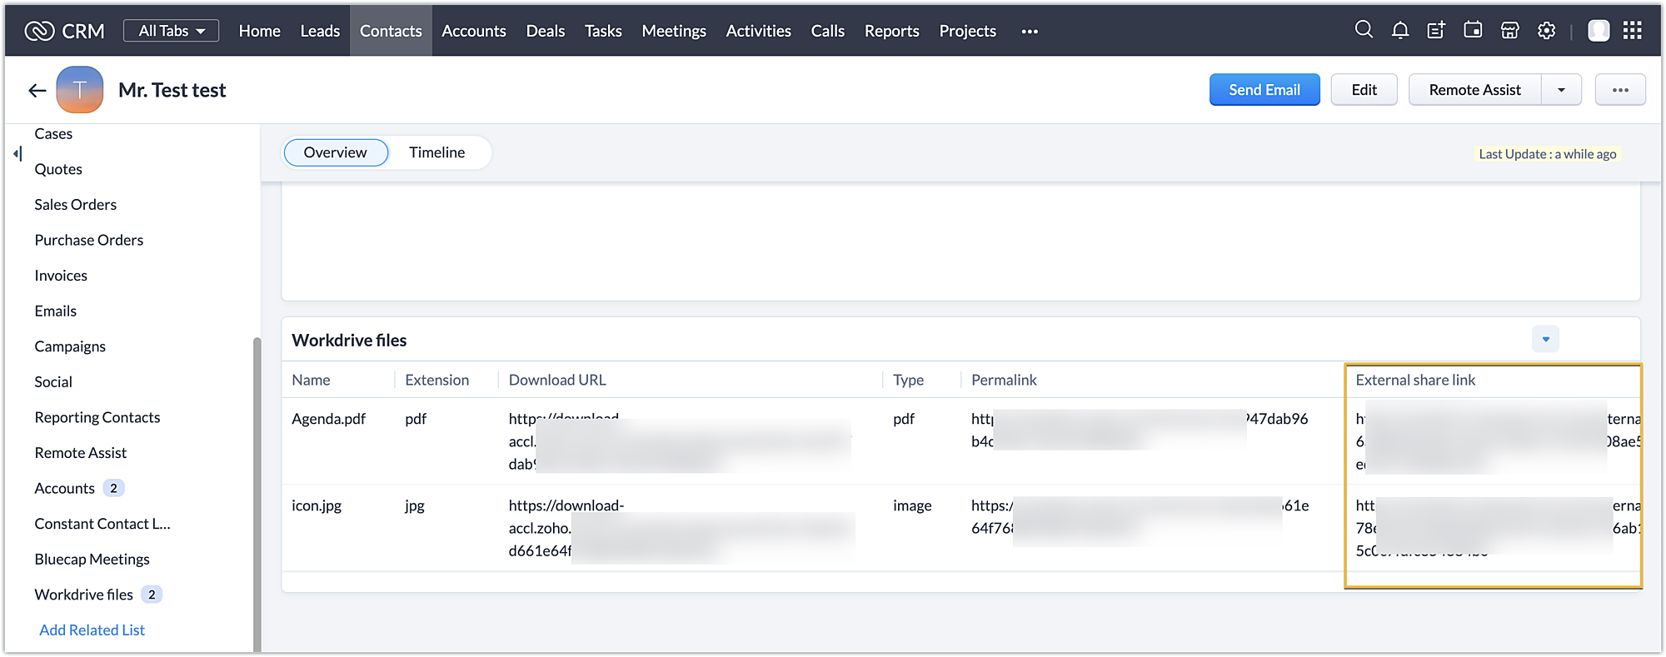Open the Activities tab

758,31
